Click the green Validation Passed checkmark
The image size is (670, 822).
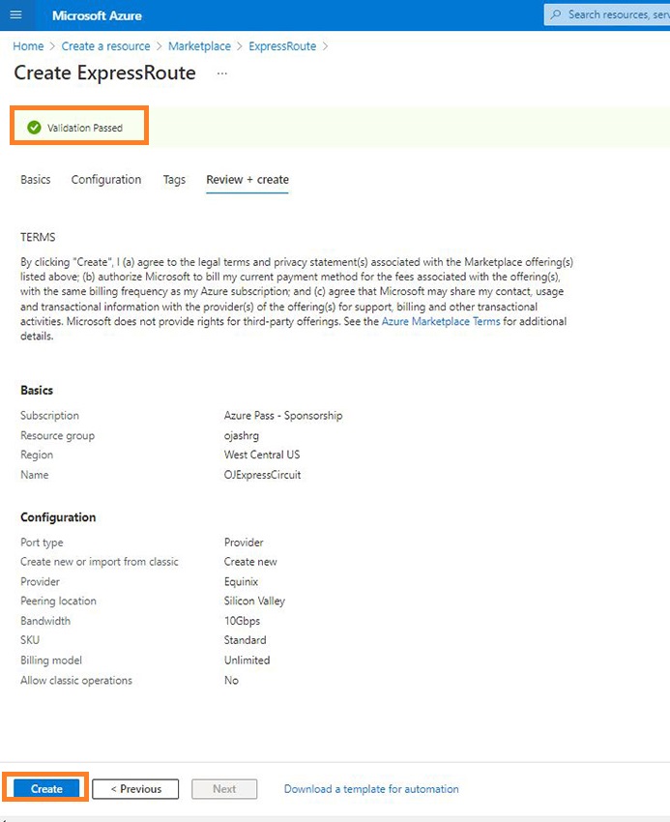pyautogui.click(x=35, y=128)
